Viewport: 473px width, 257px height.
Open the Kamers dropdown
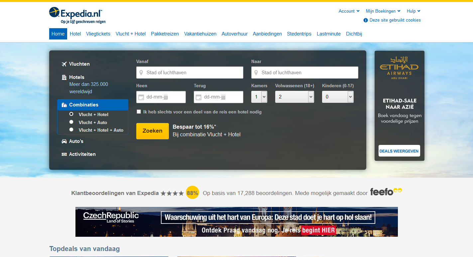(x=259, y=97)
